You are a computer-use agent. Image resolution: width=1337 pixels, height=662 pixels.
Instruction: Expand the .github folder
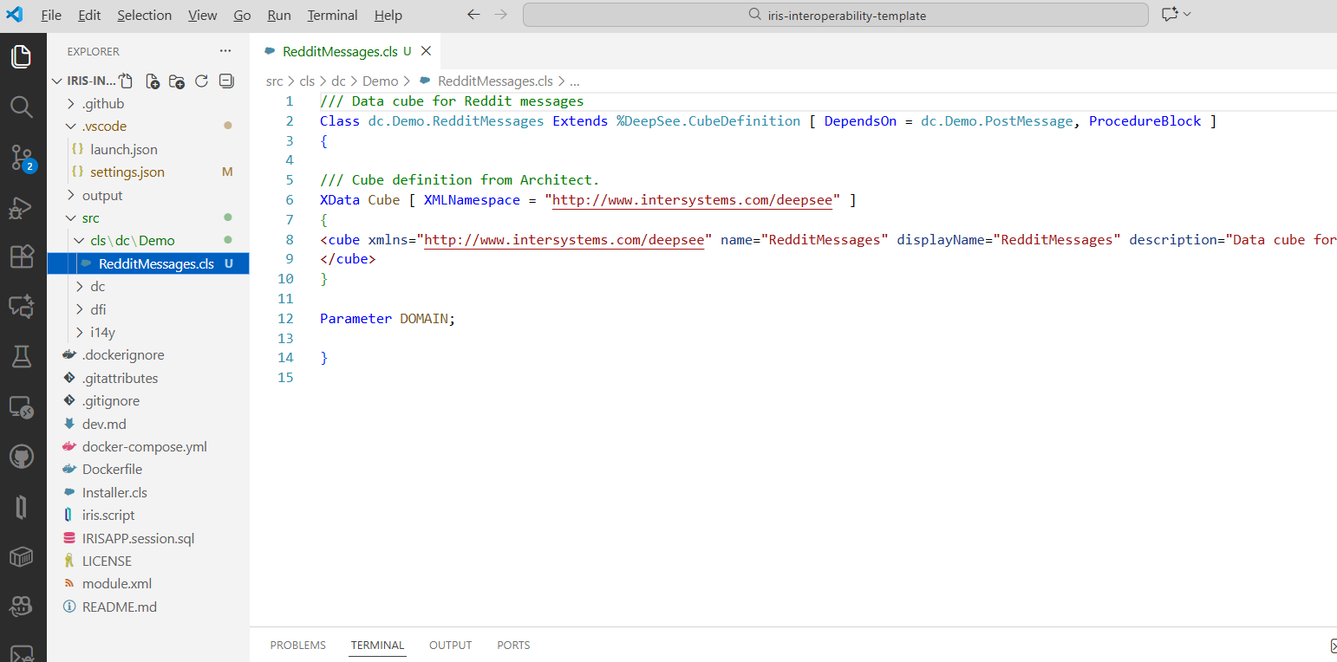tap(102, 104)
